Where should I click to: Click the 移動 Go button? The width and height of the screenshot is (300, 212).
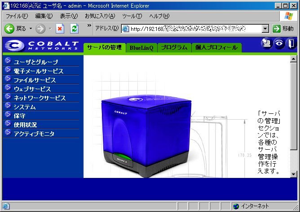click(283, 29)
